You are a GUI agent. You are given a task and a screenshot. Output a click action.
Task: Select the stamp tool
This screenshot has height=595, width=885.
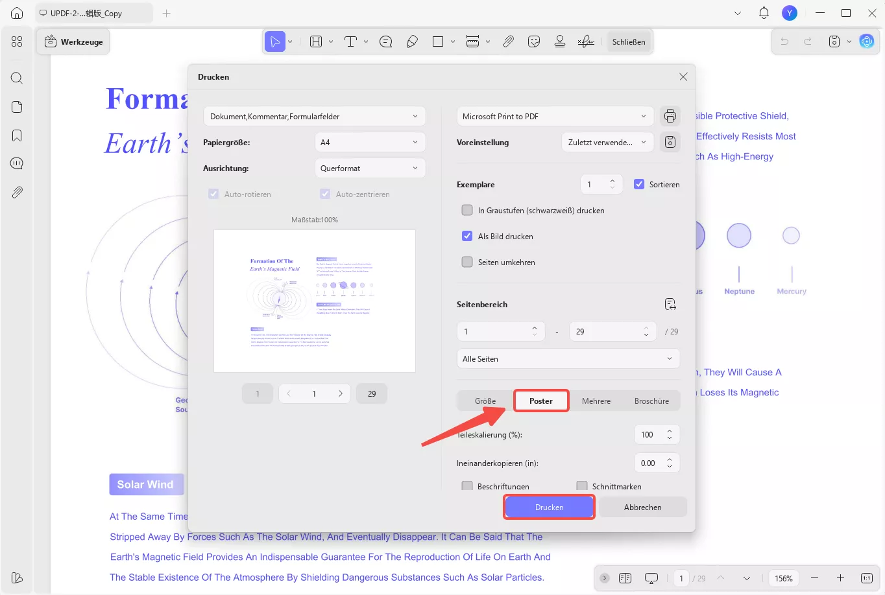click(x=560, y=41)
